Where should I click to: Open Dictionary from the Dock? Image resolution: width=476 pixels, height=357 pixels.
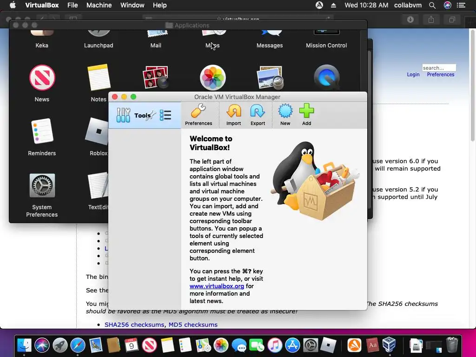point(372,345)
